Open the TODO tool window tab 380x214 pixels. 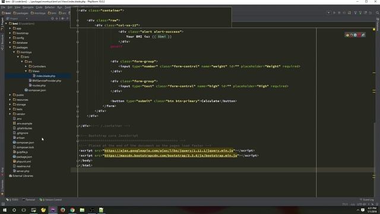[x=12, y=200]
